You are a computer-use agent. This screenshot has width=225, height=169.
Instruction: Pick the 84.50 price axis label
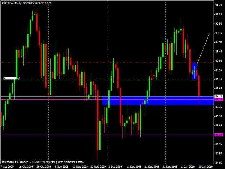pos(219,154)
